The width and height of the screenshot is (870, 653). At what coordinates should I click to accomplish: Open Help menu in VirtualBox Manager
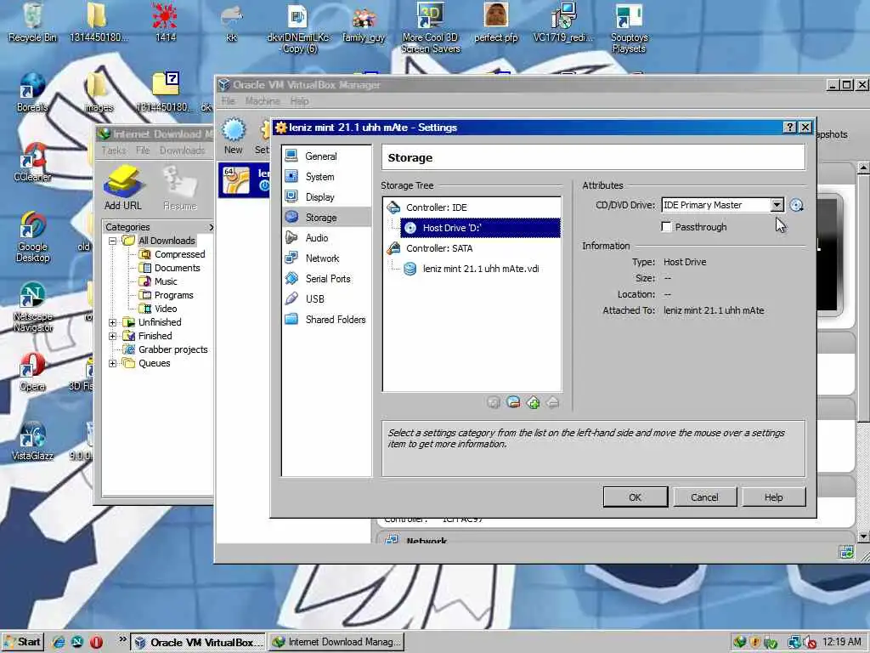[299, 100]
